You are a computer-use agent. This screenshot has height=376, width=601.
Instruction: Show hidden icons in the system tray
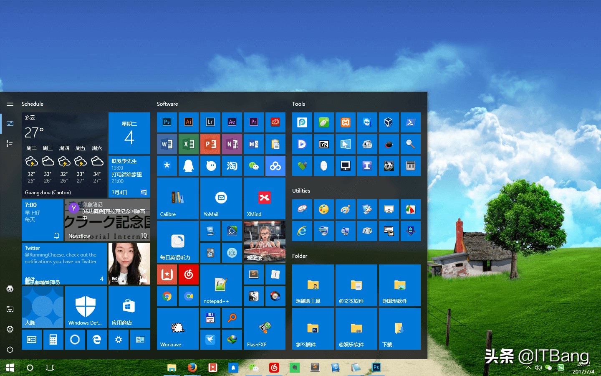[x=528, y=368]
